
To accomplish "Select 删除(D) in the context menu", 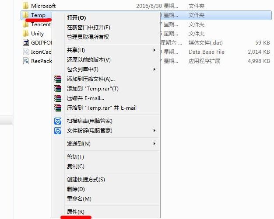I will click(x=76, y=189).
